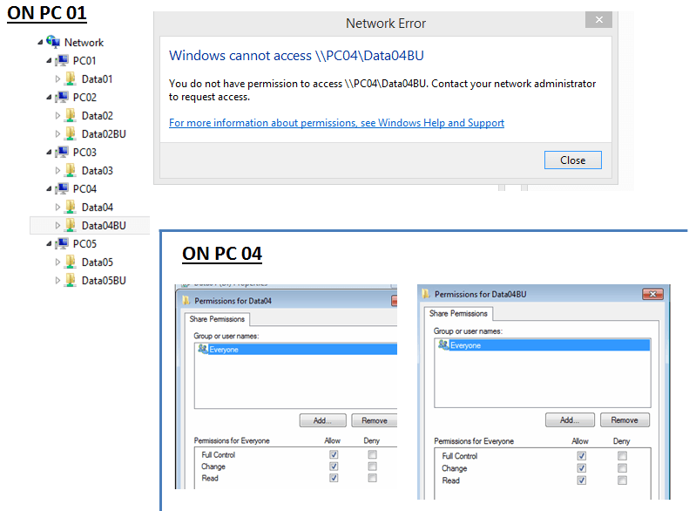Image resolution: width=689 pixels, height=511 pixels.
Task: Click Add... in Permissions for Data04BU
Action: [x=570, y=420]
